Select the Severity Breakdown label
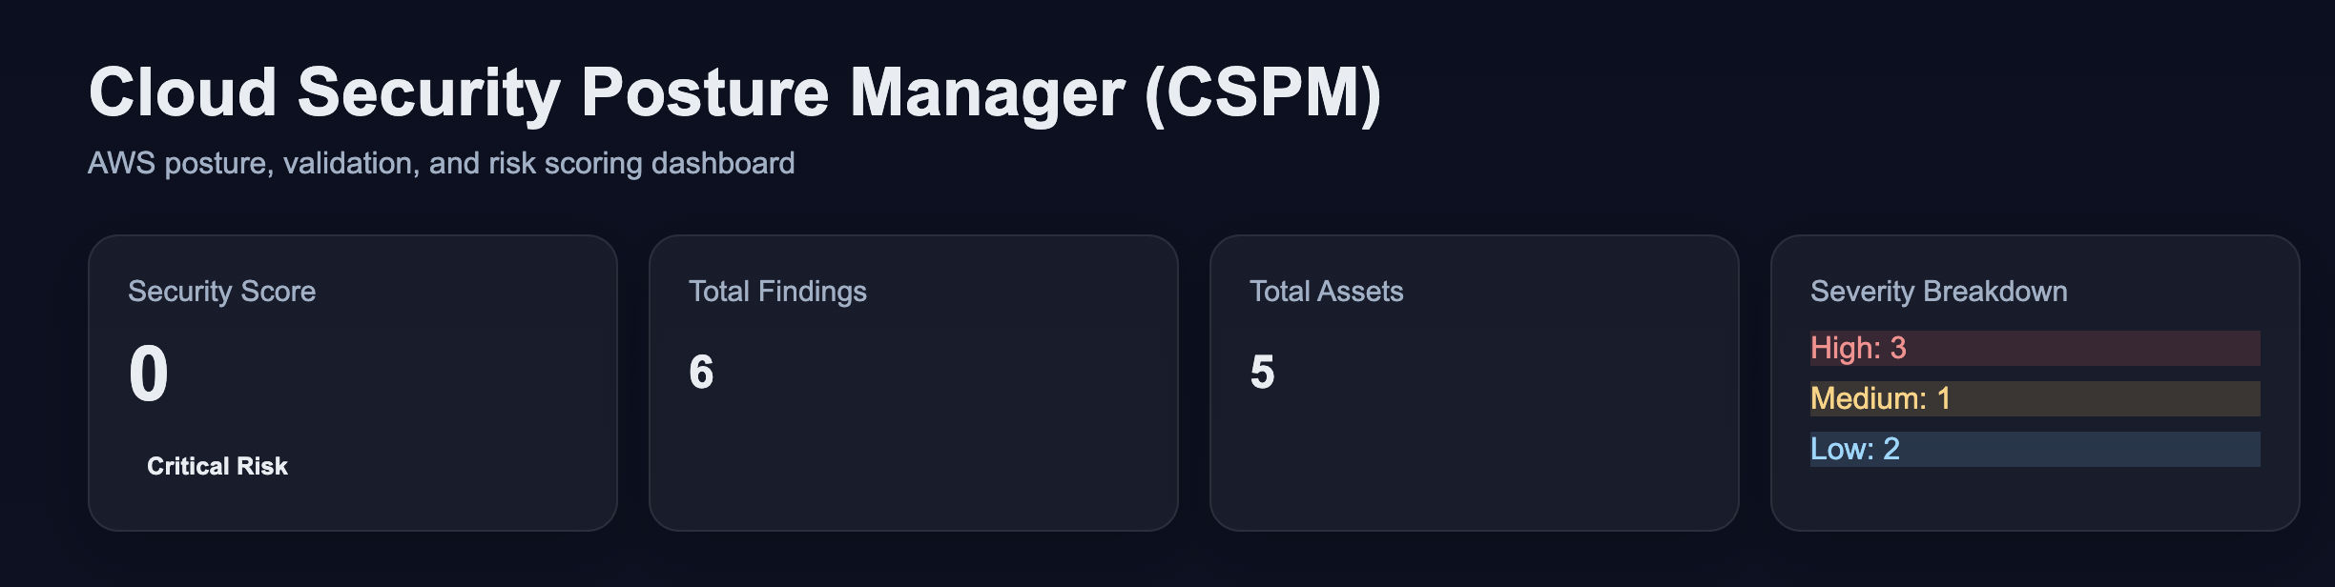The height and width of the screenshot is (587, 2335). pos(1938,292)
